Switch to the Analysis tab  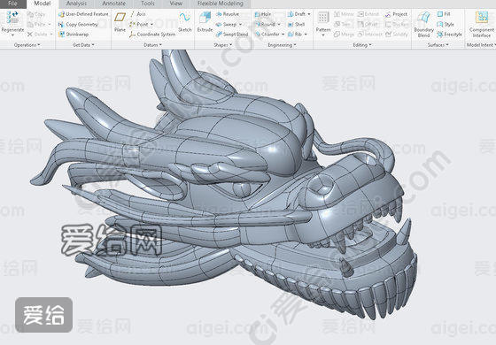(x=76, y=4)
